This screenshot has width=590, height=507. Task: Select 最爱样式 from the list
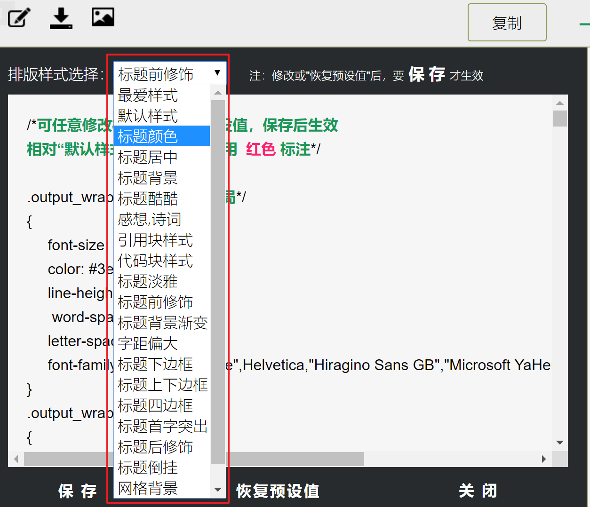[x=162, y=95]
